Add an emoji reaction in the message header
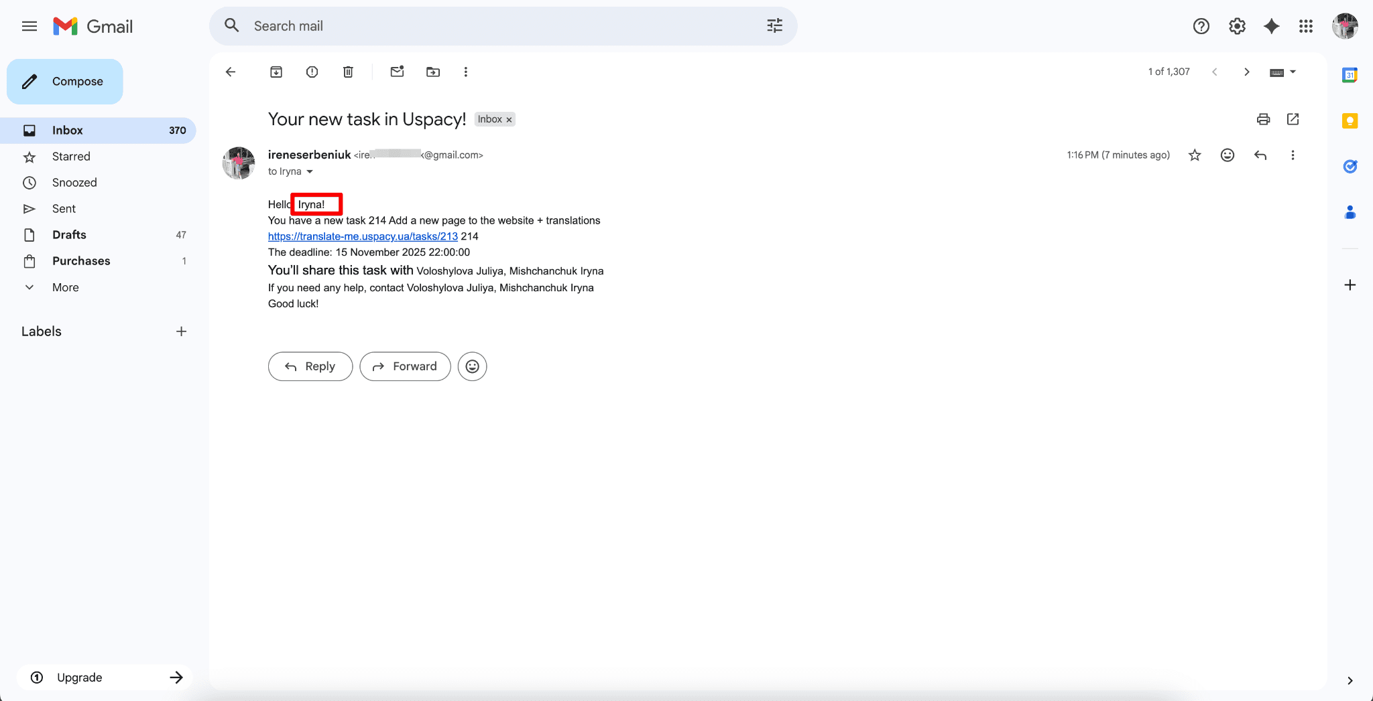 pyautogui.click(x=1227, y=155)
